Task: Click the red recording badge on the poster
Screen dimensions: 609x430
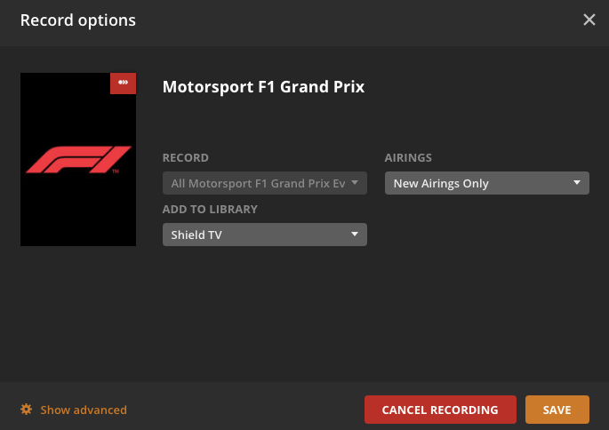Action: (123, 83)
